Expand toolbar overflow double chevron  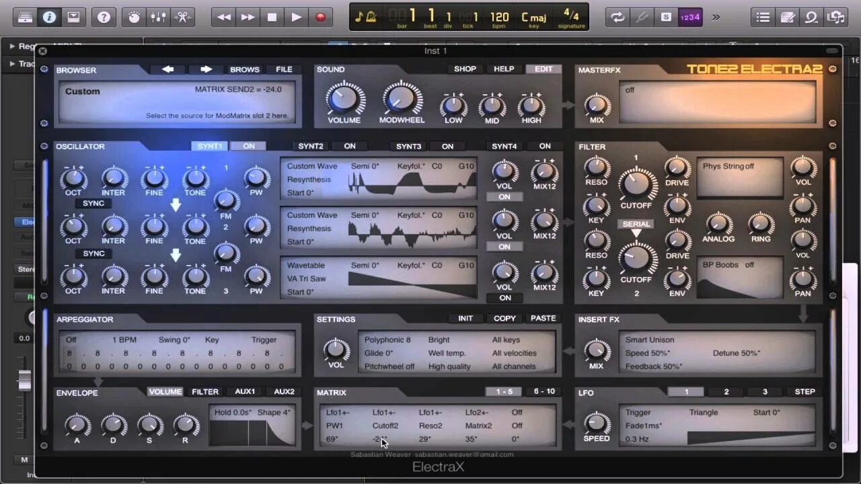tap(716, 17)
